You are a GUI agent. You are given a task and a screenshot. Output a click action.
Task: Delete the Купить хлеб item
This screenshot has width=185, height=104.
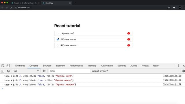tap(129, 34)
